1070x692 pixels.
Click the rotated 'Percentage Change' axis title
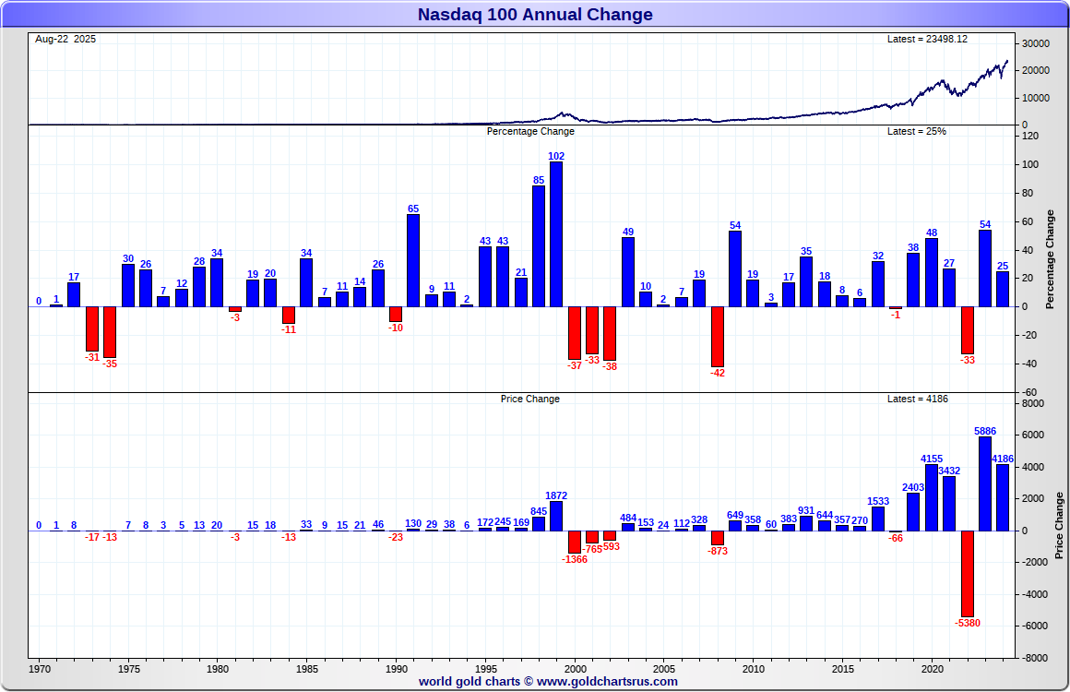(x=1051, y=259)
